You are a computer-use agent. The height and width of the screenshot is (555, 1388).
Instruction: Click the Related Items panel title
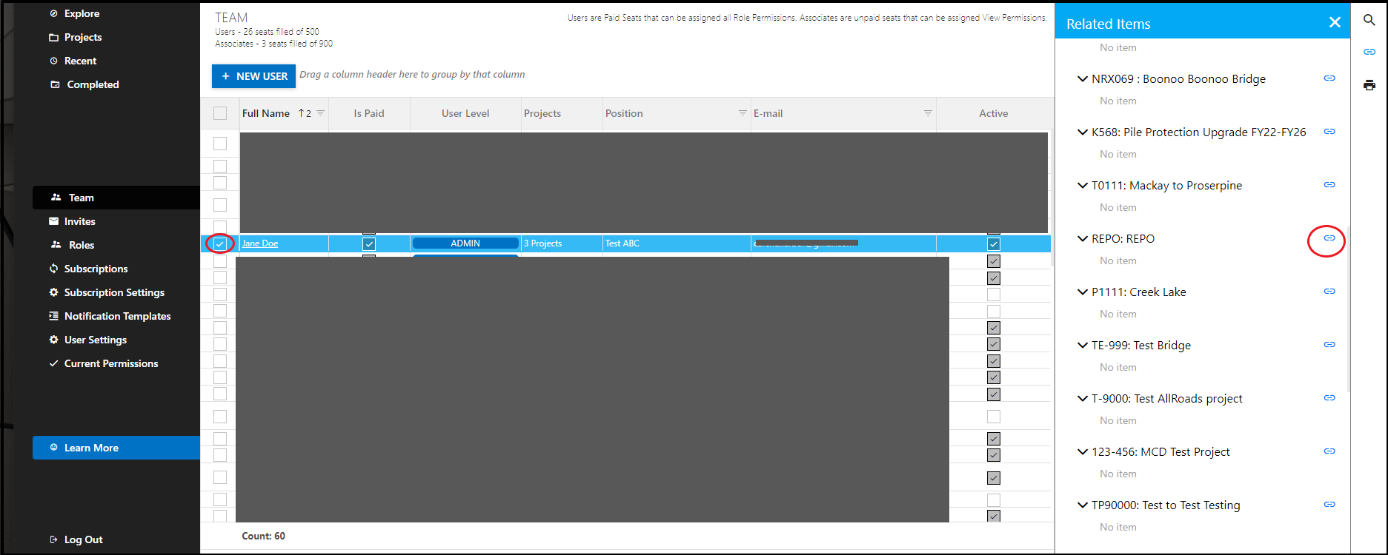pos(1109,24)
